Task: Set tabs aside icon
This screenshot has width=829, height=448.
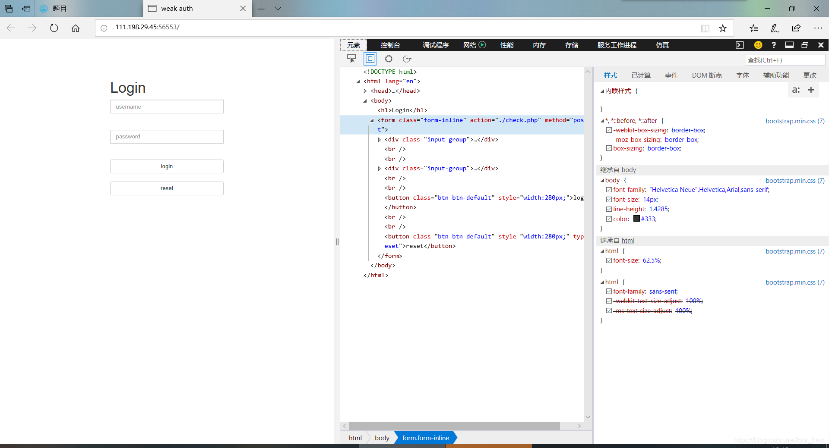Action: coord(26,9)
